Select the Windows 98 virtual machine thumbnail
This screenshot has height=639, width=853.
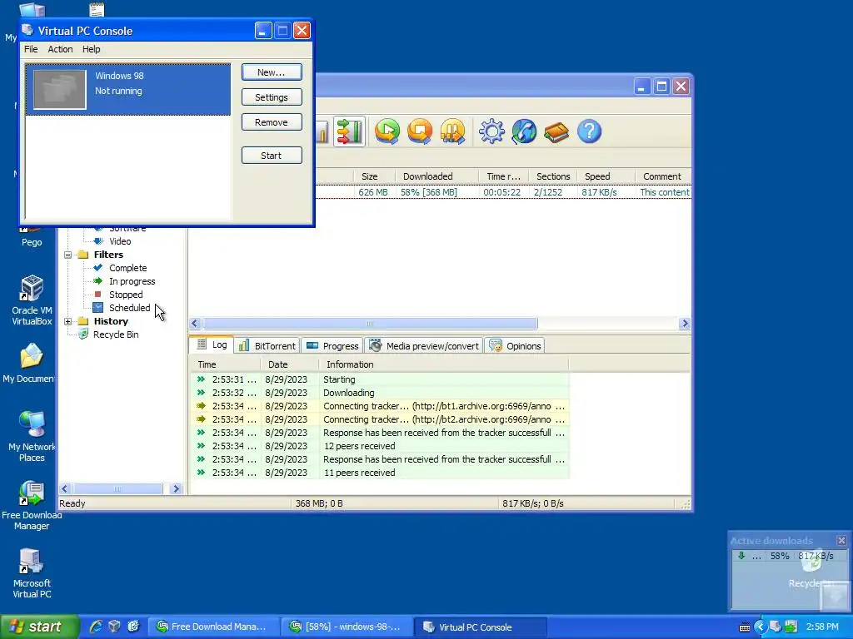tap(60, 89)
